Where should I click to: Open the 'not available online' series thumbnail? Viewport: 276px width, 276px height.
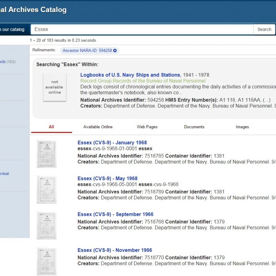point(54,87)
